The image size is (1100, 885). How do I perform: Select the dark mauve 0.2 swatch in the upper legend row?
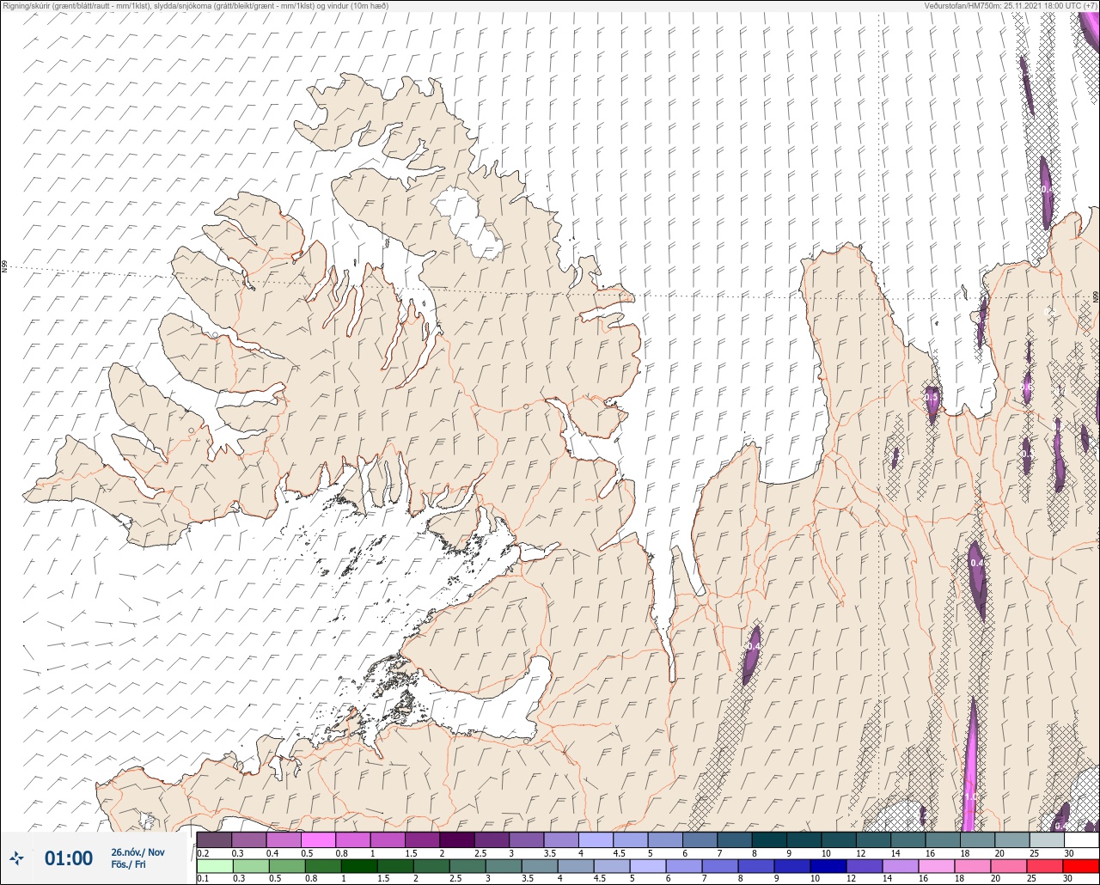(214, 839)
